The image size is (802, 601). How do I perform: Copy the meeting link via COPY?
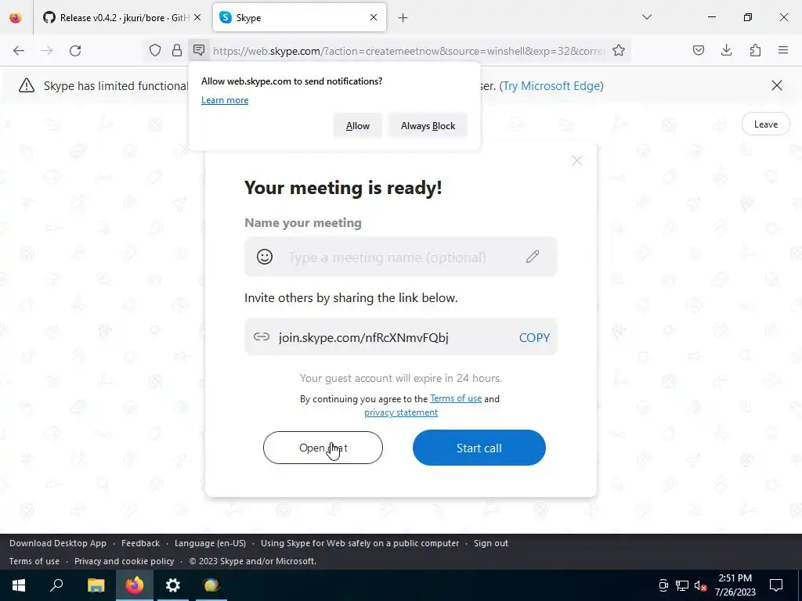534,338
